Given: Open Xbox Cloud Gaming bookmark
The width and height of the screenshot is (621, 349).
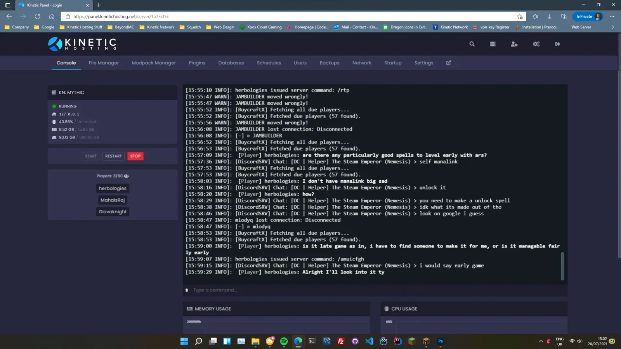Looking at the screenshot, I should (261, 27).
